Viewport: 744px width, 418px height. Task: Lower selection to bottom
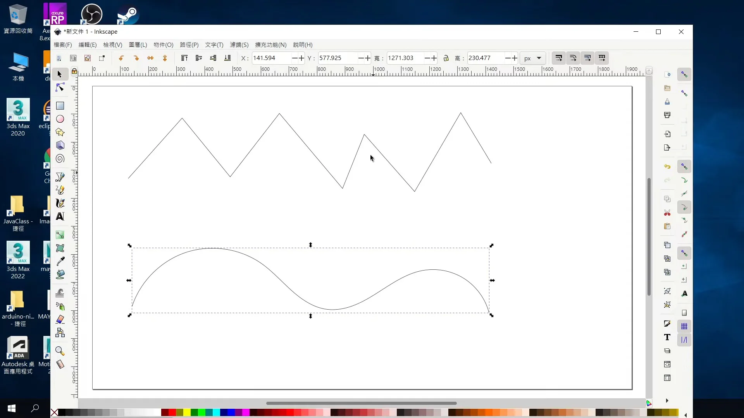click(x=227, y=58)
